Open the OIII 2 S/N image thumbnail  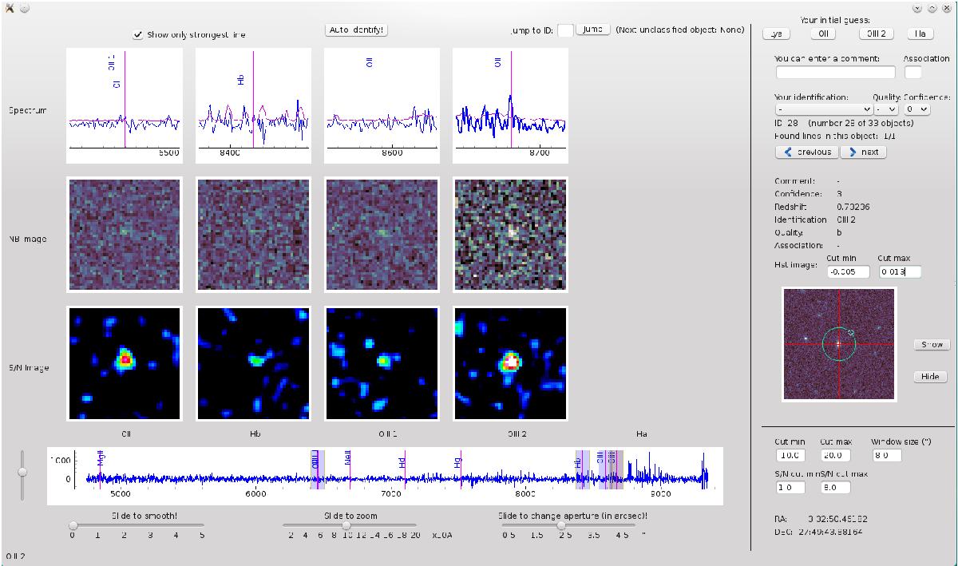510,363
